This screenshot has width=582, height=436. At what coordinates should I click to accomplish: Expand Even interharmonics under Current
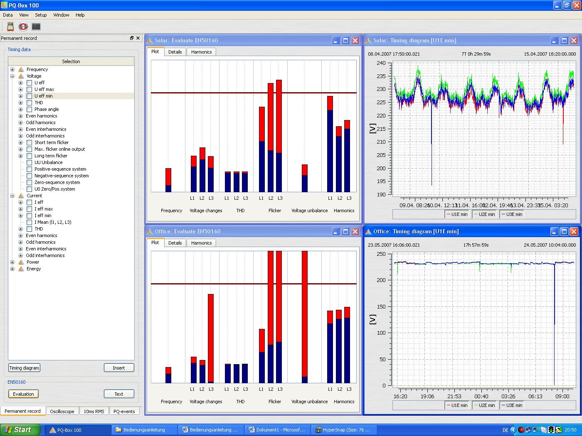20,249
